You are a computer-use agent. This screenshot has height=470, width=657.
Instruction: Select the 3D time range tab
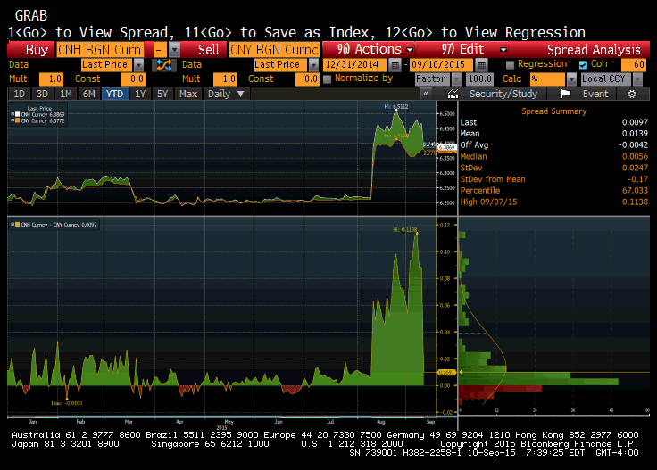(x=42, y=94)
